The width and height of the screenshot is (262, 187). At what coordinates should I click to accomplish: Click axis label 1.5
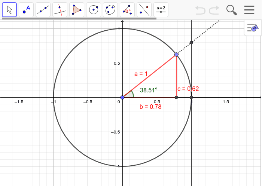[226, 102]
